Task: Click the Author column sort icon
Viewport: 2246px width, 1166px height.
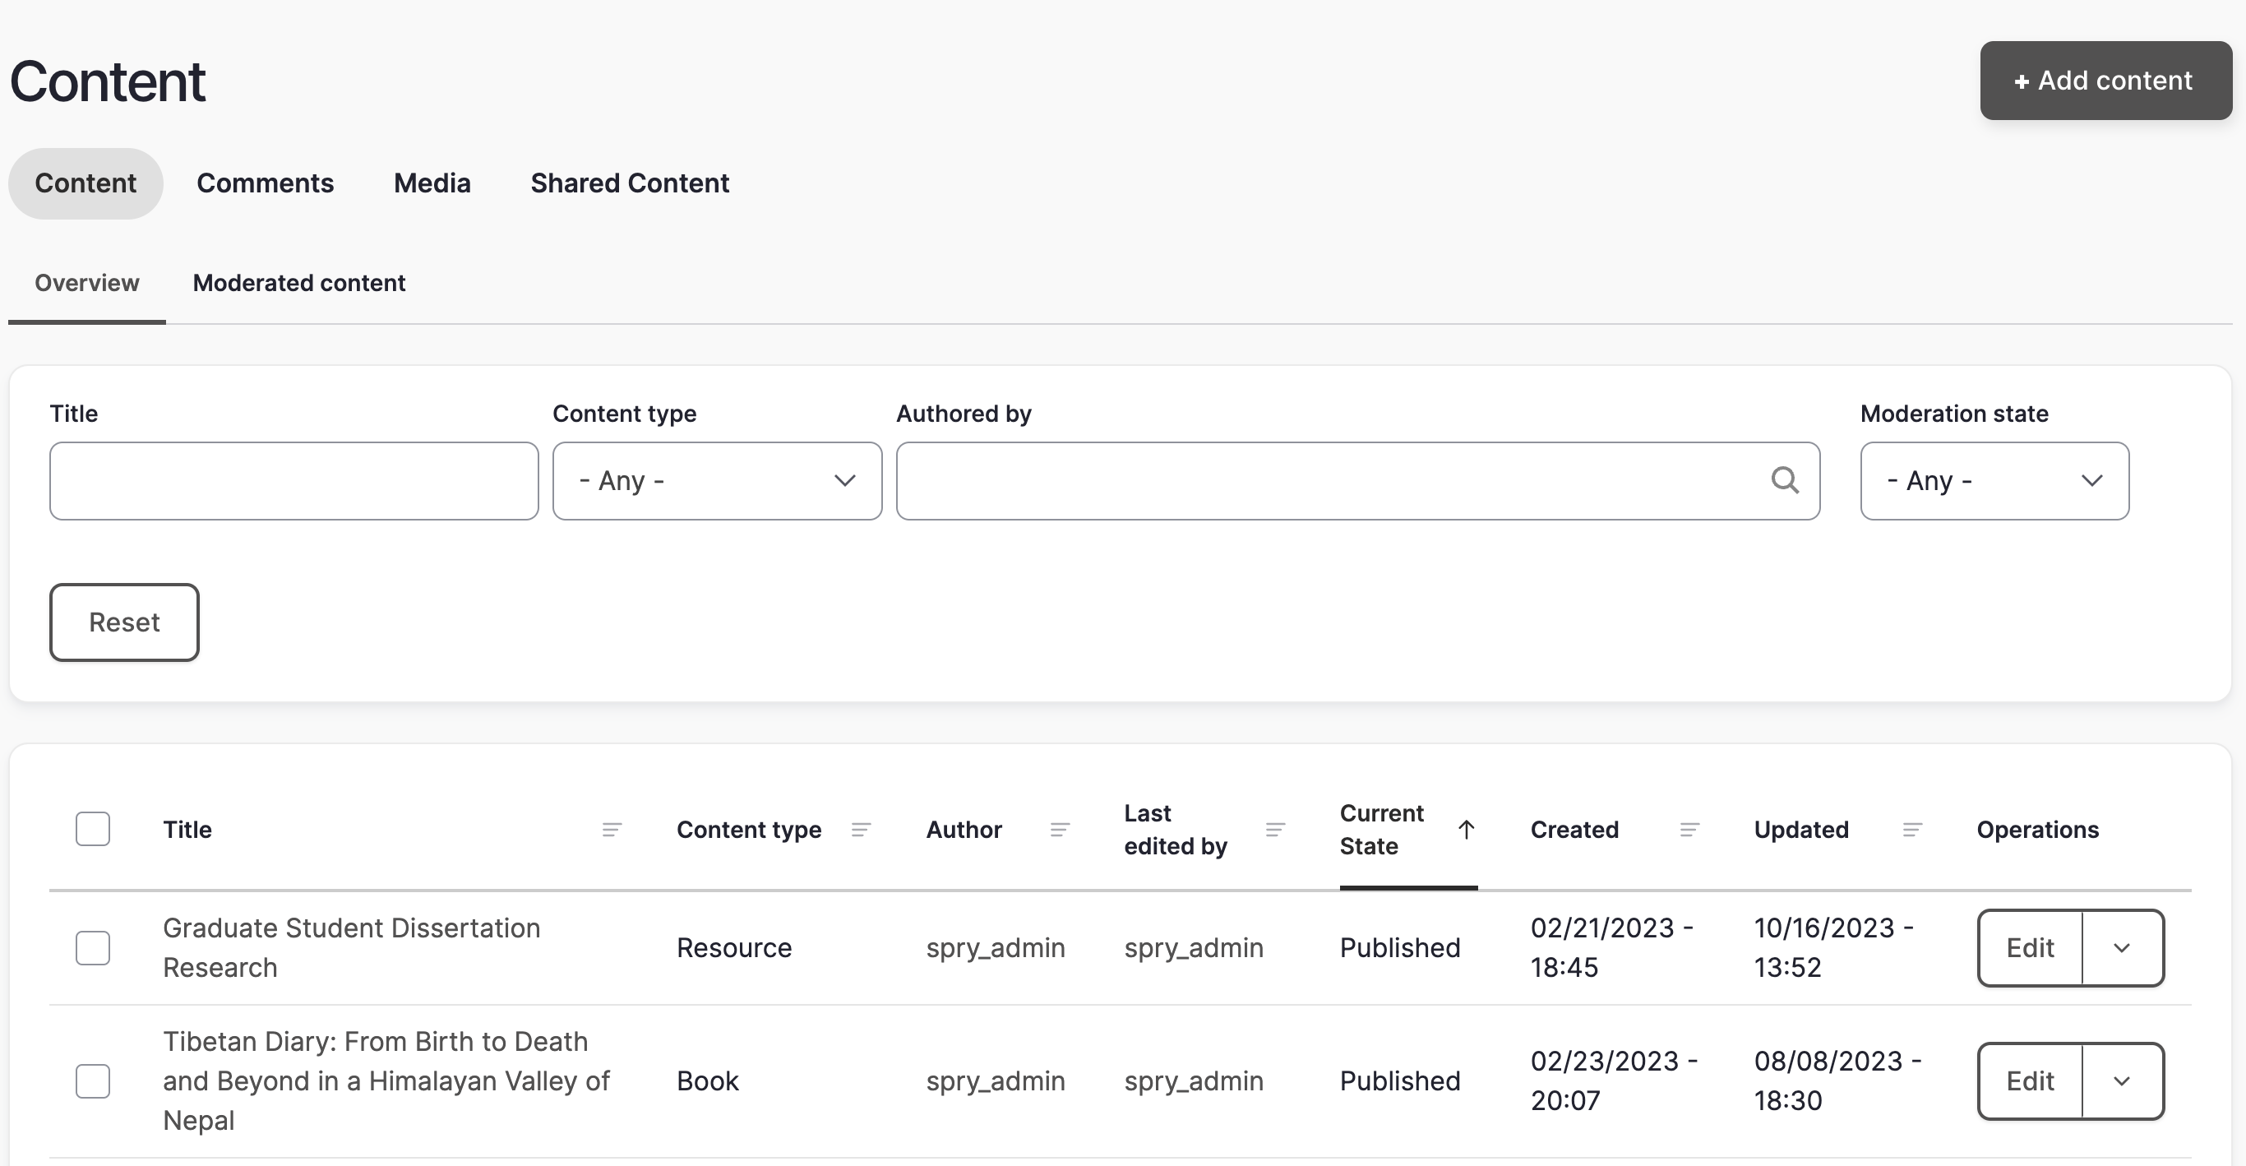Action: click(1060, 830)
